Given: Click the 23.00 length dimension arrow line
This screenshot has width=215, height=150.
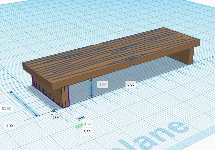Looking at the screenshot, I should [x=23, y=104].
